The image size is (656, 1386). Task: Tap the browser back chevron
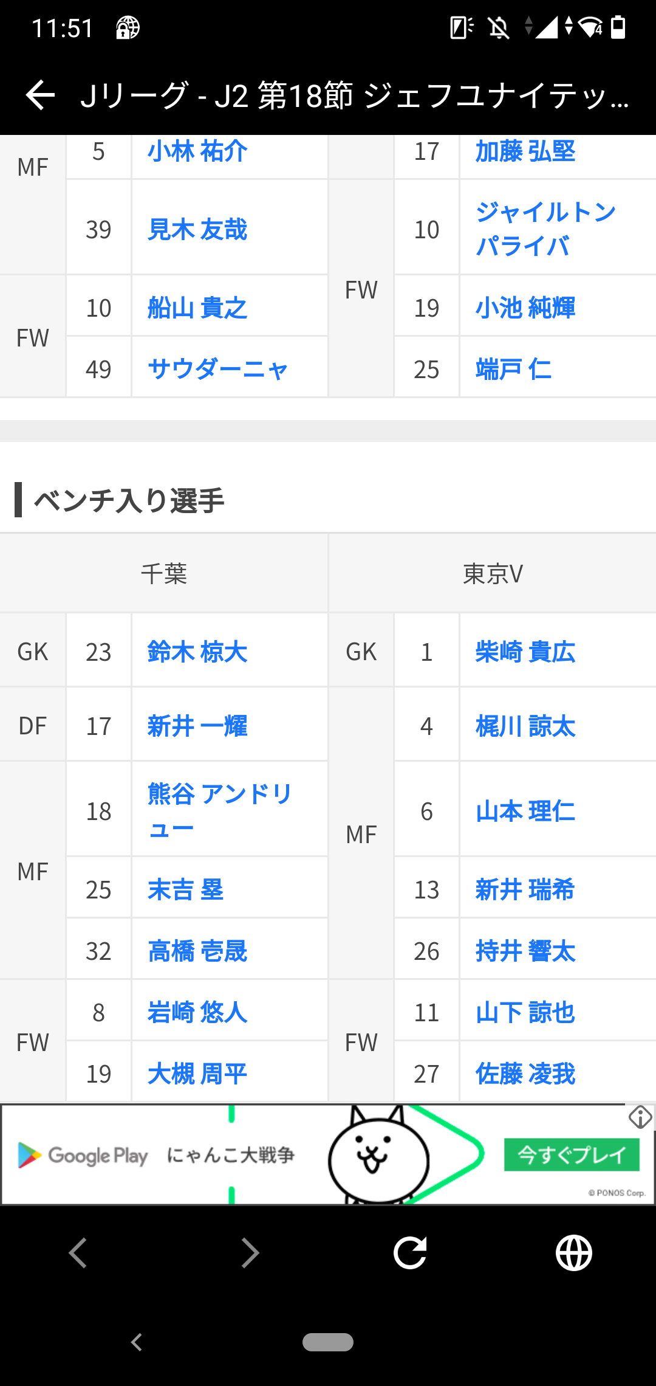point(78,1253)
